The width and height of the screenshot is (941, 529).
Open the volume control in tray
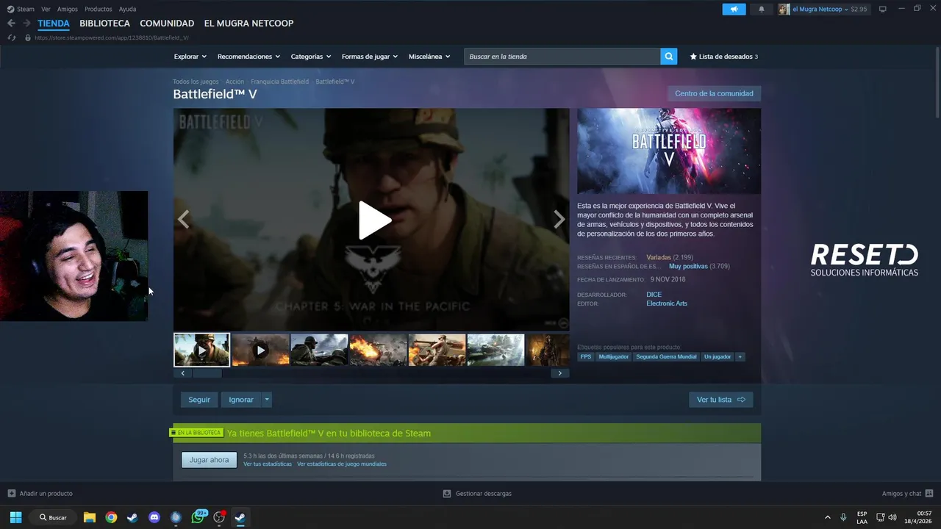click(x=892, y=517)
